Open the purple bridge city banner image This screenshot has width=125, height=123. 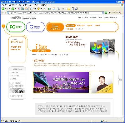click(61, 82)
